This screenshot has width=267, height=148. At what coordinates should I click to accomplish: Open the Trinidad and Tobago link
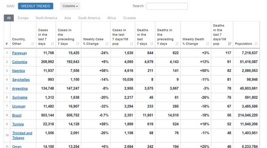tap(22, 135)
